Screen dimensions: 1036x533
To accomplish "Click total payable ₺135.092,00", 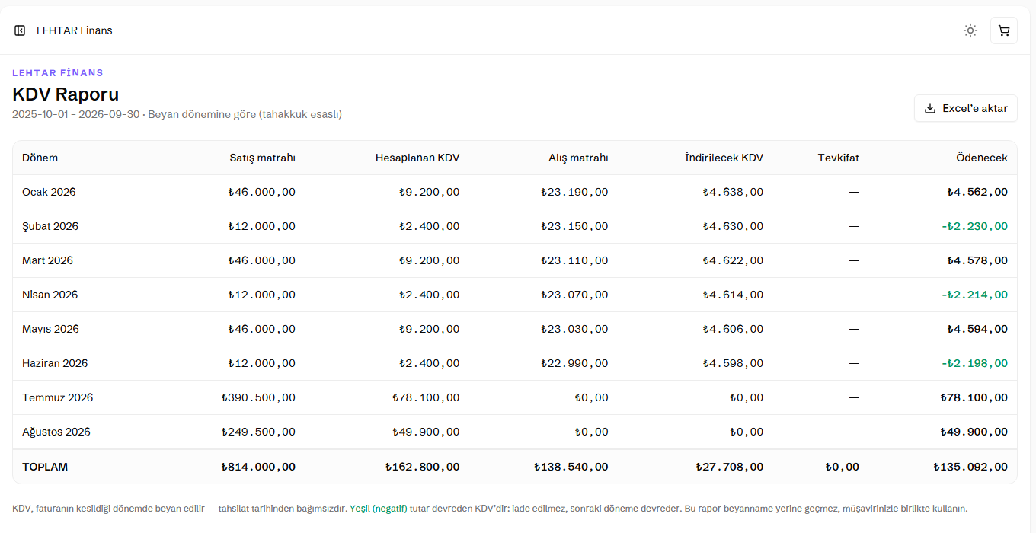I will coord(970,467).
